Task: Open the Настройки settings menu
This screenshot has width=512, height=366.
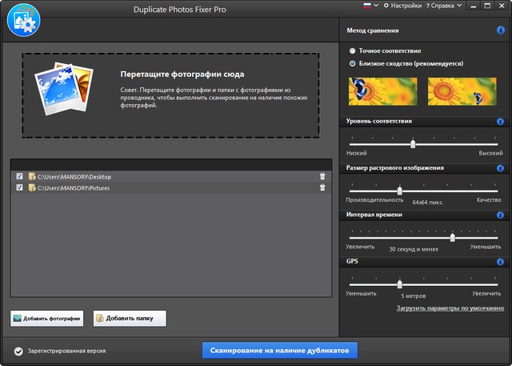Action: [x=404, y=6]
